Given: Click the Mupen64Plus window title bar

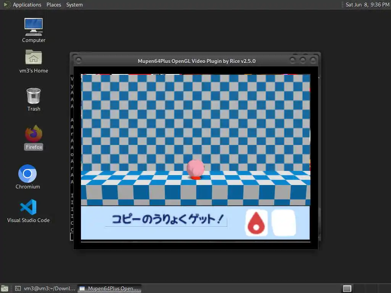Looking at the screenshot, I should click(x=197, y=61).
